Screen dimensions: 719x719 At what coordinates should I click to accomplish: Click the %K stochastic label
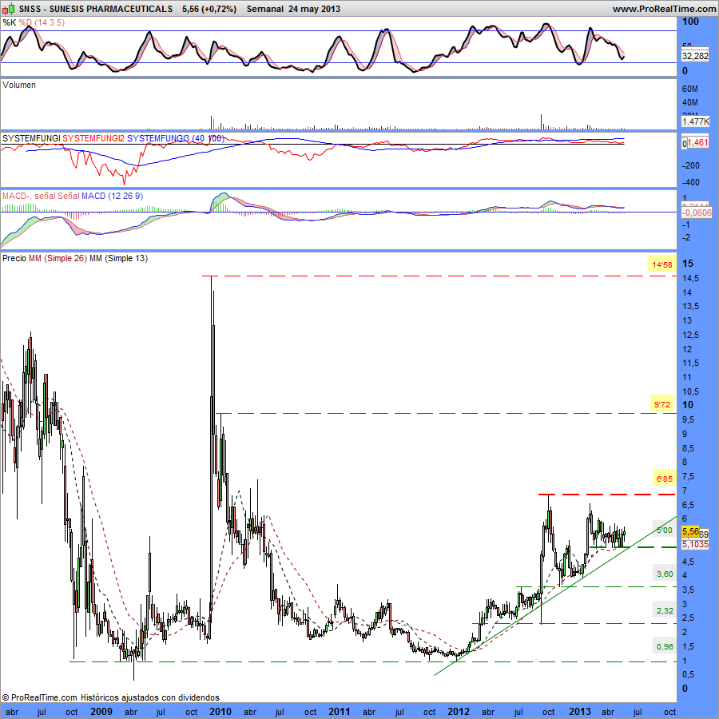(x=9, y=22)
